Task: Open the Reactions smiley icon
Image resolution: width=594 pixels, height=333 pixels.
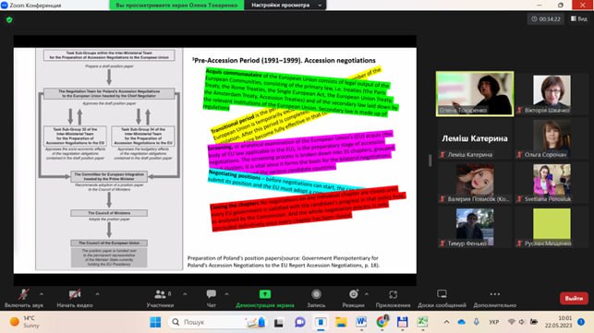Action: pos(354,294)
